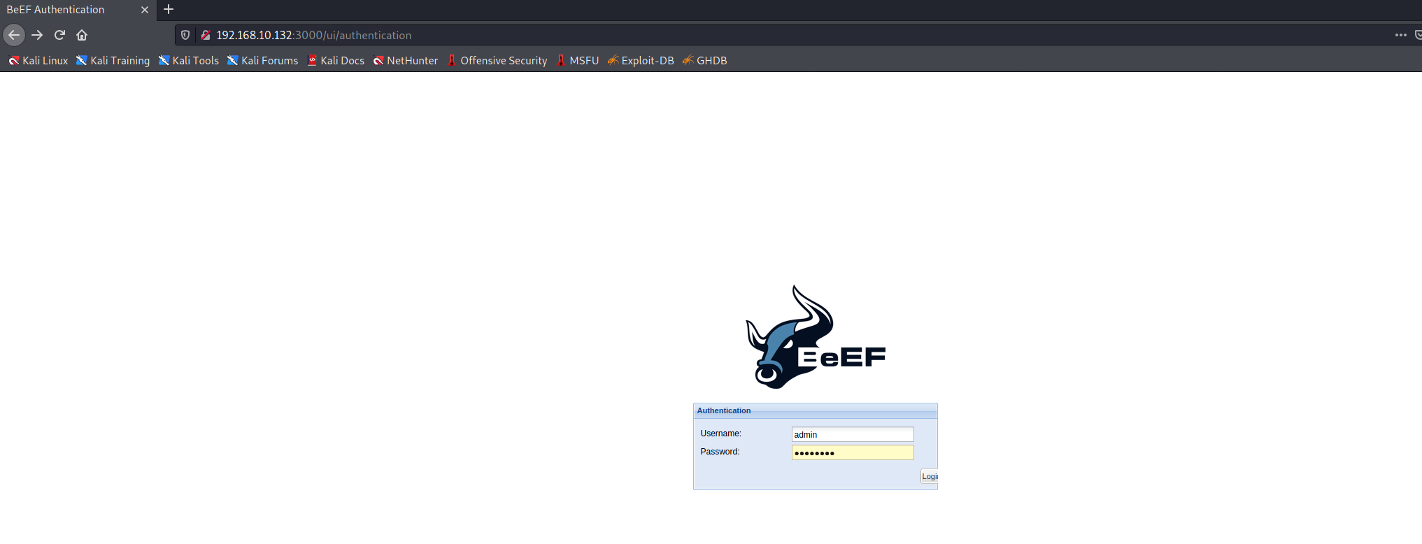The height and width of the screenshot is (544, 1422).
Task: Open the Kali Linux bookmark
Action: point(38,61)
